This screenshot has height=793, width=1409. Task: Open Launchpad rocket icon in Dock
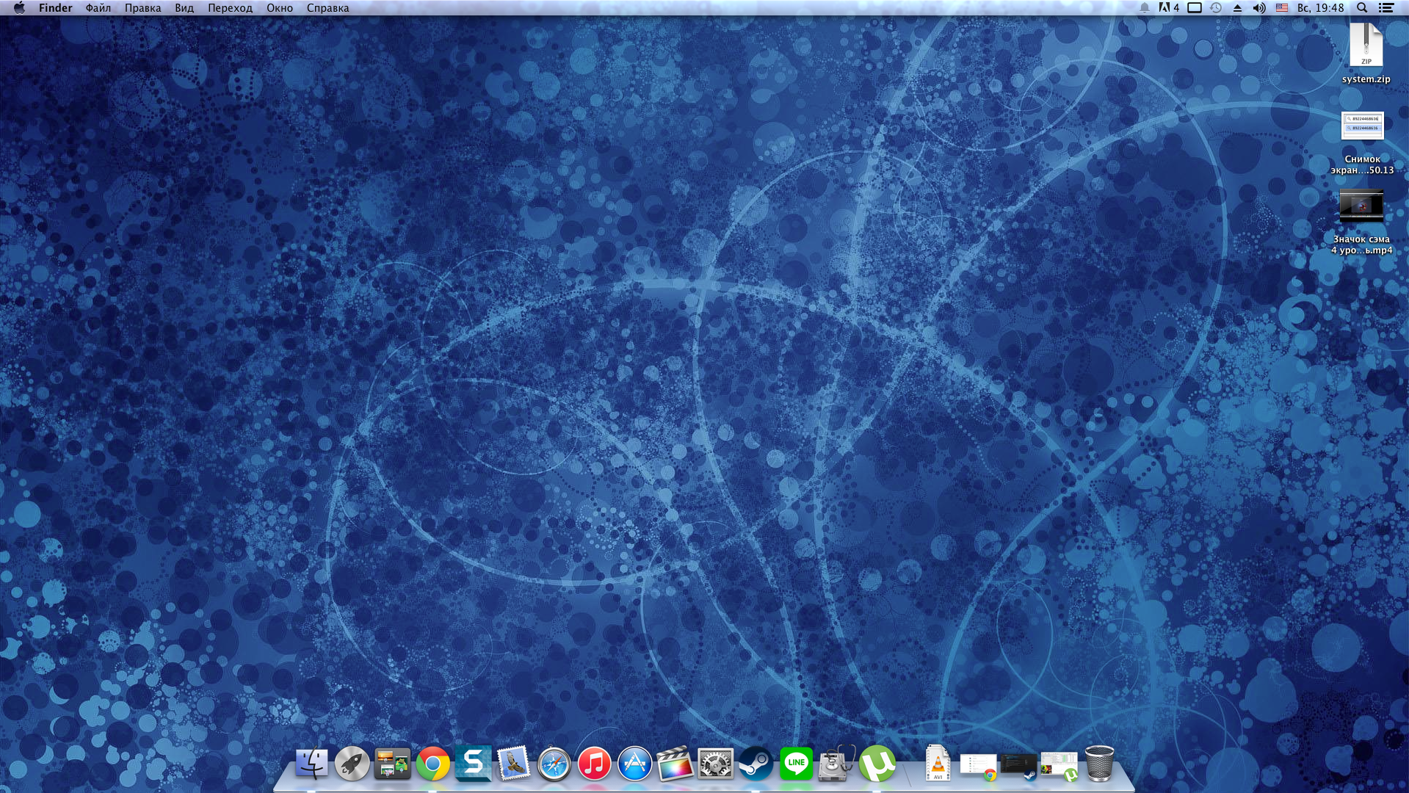tap(352, 764)
